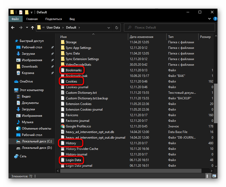Select Локальный диск (D:) drive

(x=37, y=148)
